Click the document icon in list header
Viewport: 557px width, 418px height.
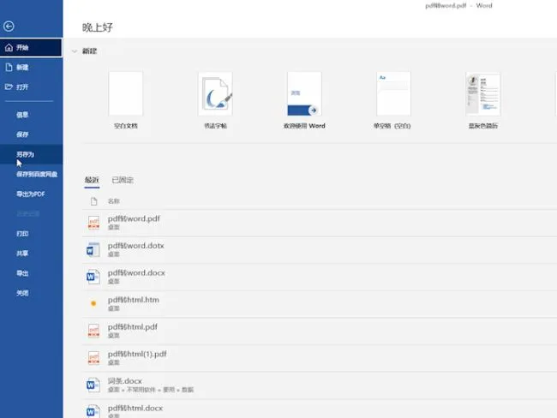point(93,201)
